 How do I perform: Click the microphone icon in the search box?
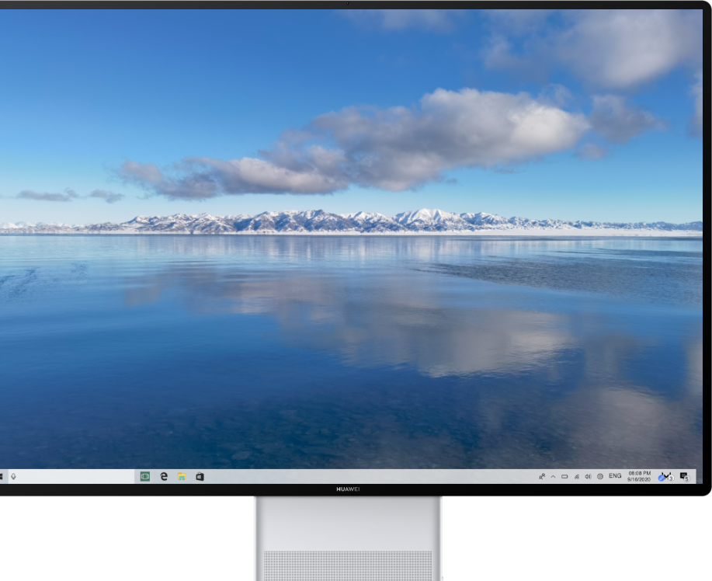(x=13, y=476)
